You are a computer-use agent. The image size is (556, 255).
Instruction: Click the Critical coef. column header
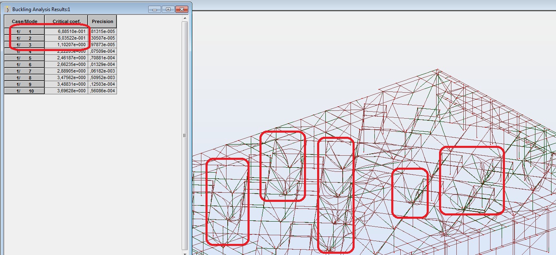66,21
